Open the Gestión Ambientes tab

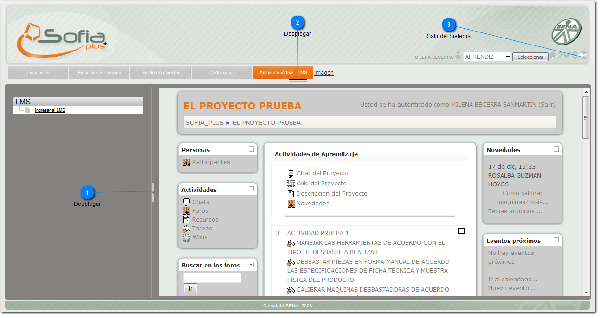[161, 73]
